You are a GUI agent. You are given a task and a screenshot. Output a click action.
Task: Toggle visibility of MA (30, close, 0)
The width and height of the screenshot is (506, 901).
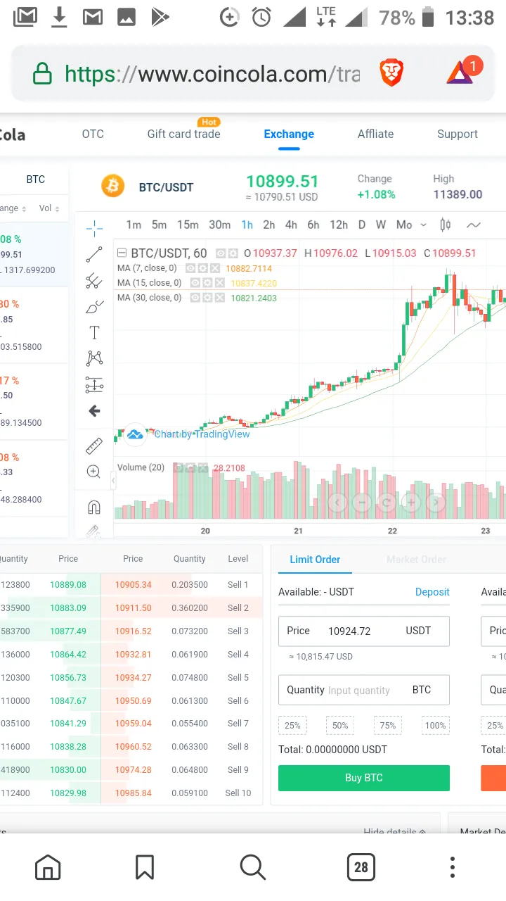(x=196, y=298)
